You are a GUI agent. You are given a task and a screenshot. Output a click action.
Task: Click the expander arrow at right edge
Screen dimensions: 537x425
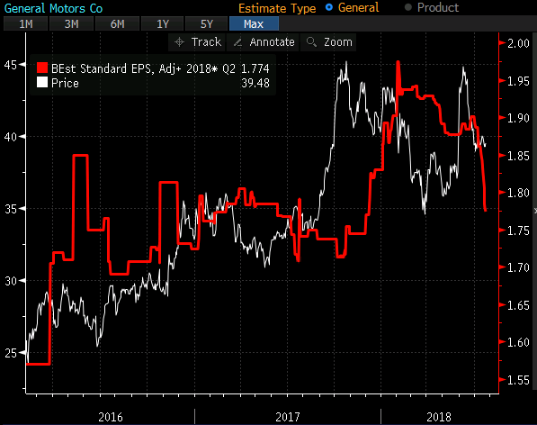[x=535, y=211]
